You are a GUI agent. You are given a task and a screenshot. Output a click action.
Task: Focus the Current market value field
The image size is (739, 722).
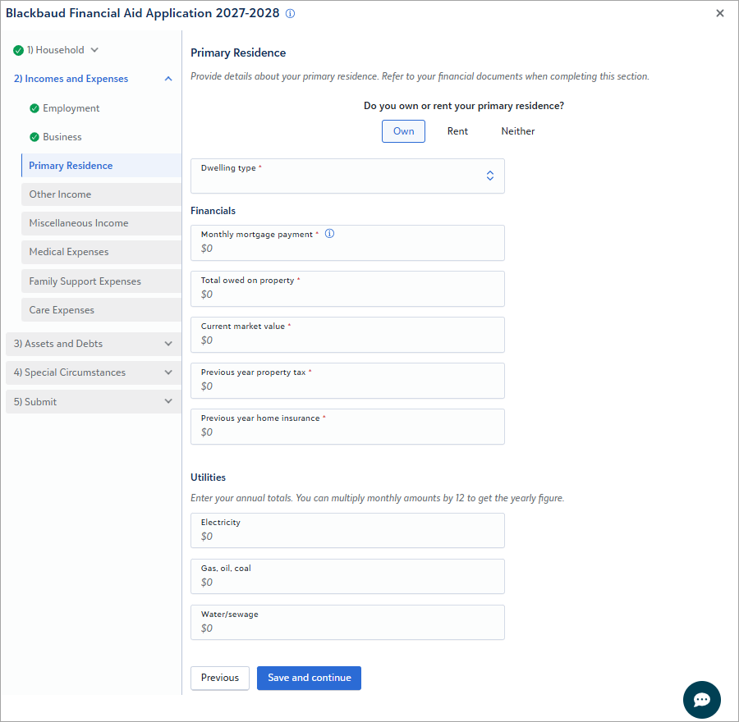click(347, 335)
